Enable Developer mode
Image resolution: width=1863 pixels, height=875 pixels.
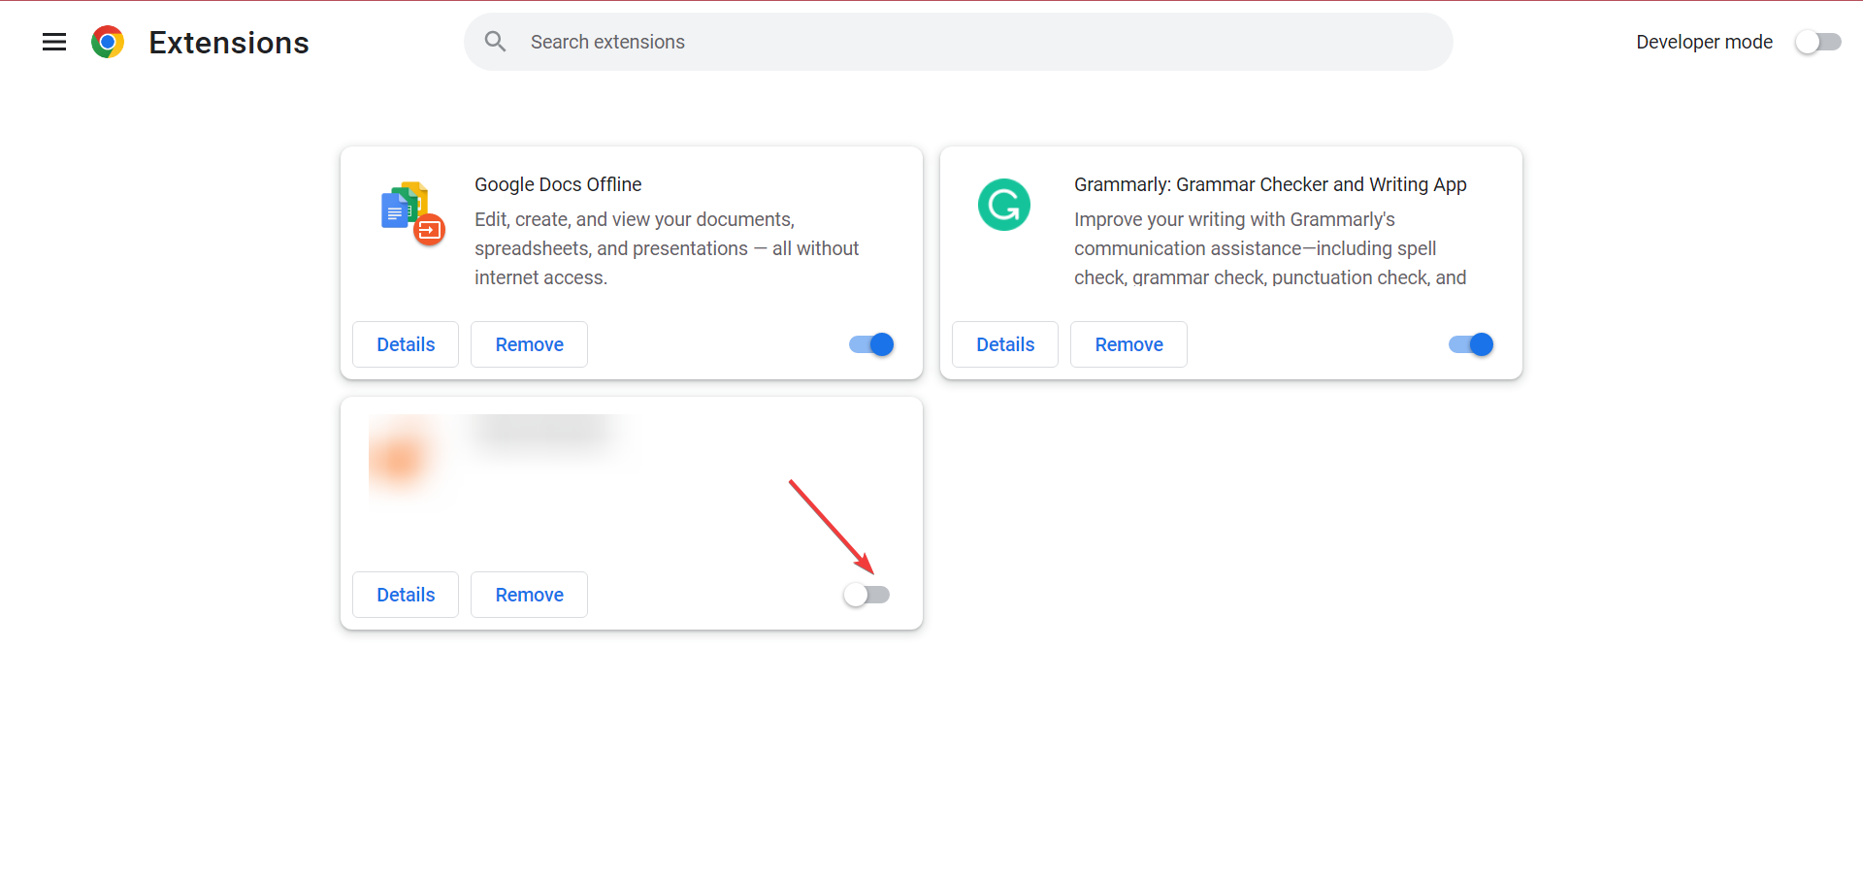pyautogui.click(x=1817, y=42)
